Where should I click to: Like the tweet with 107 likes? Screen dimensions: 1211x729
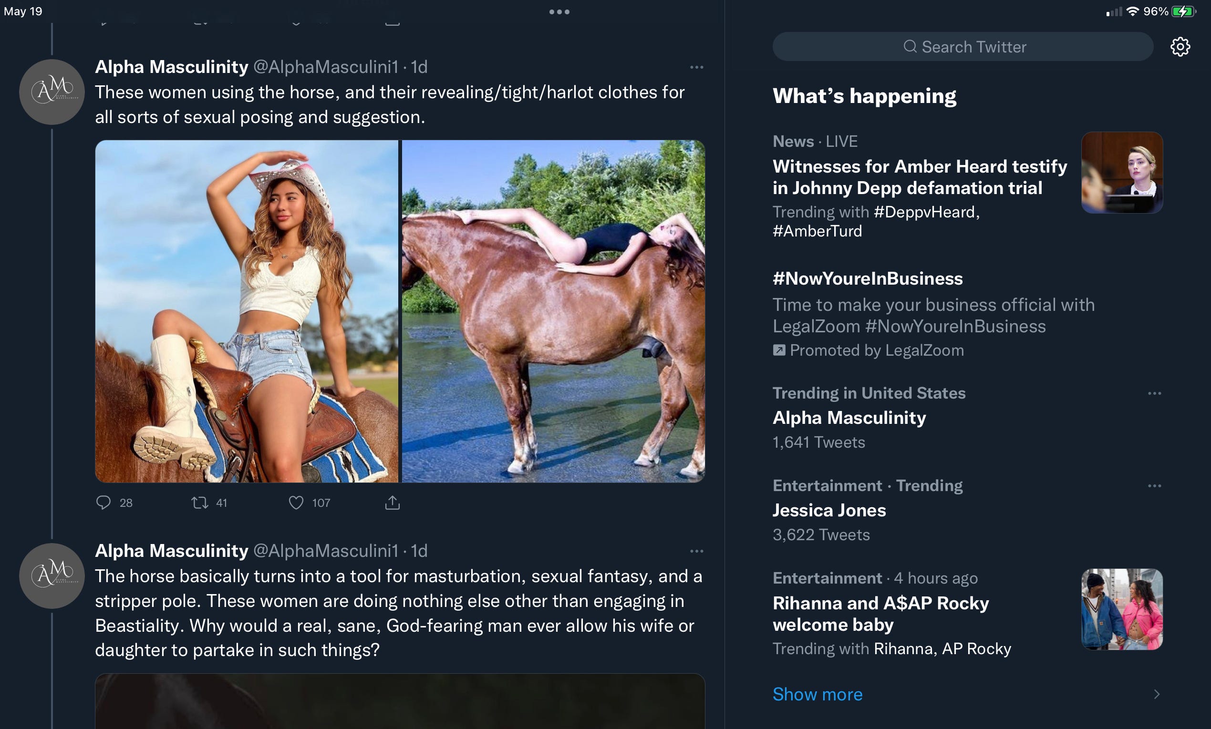(296, 503)
